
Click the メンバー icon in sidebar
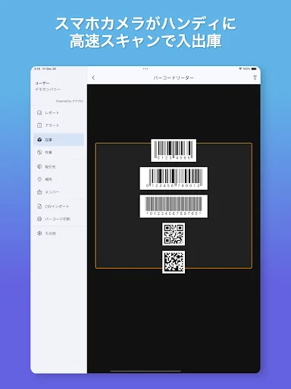[39, 192]
